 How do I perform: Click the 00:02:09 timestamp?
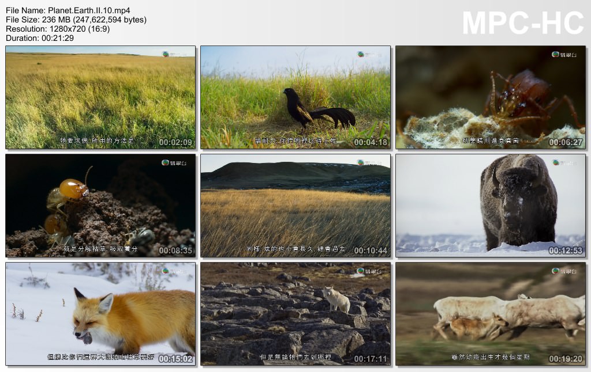(175, 142)
